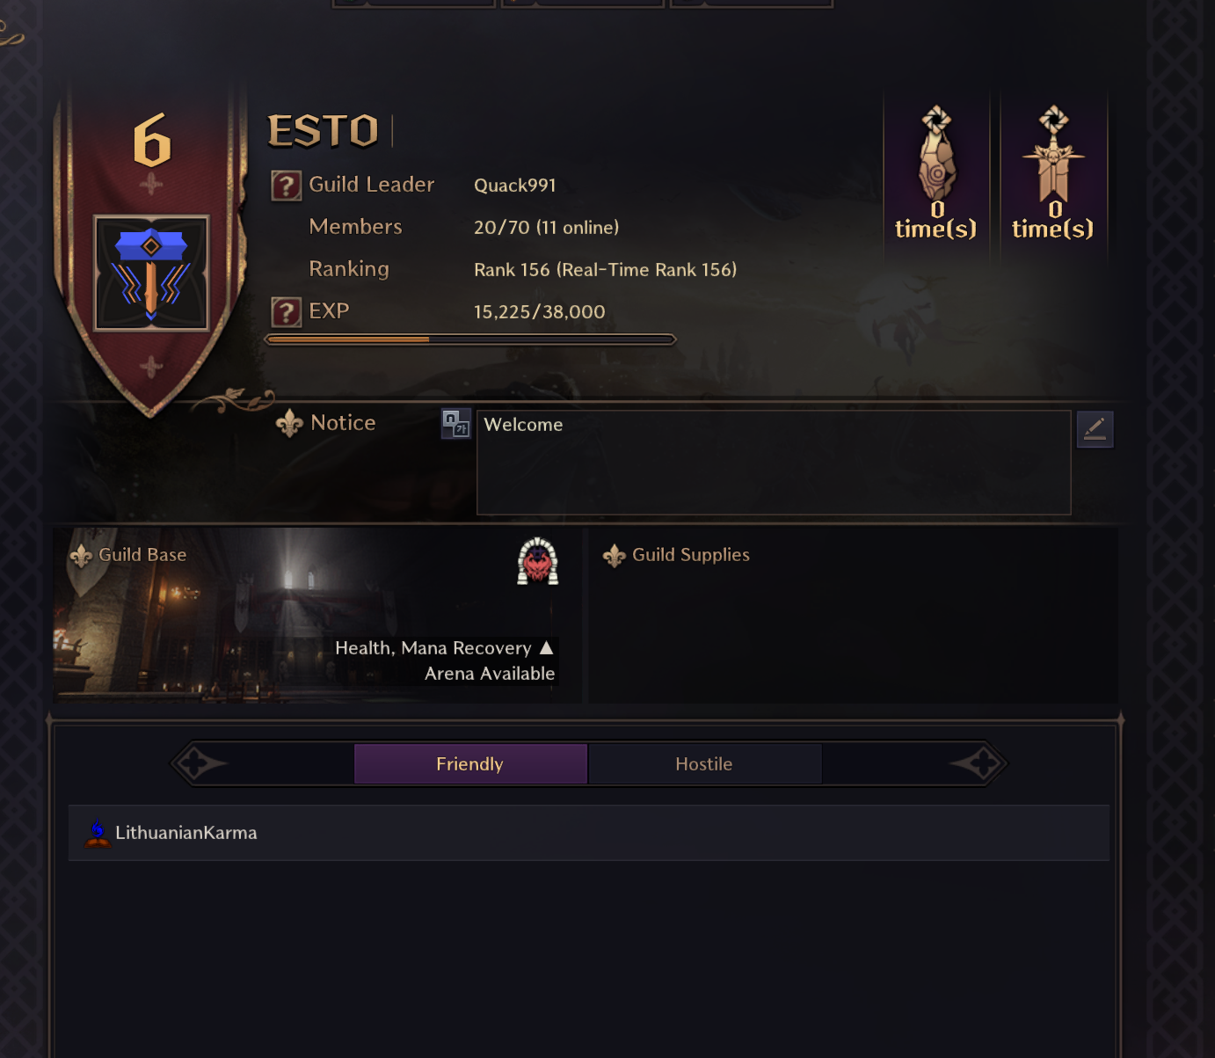
Task: Switch to the Friendly tab
Action: tap(470, 763)
